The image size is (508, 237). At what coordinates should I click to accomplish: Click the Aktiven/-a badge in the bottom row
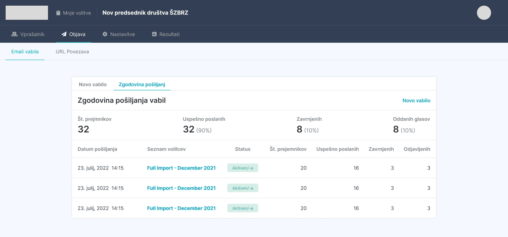click(243, 208)
